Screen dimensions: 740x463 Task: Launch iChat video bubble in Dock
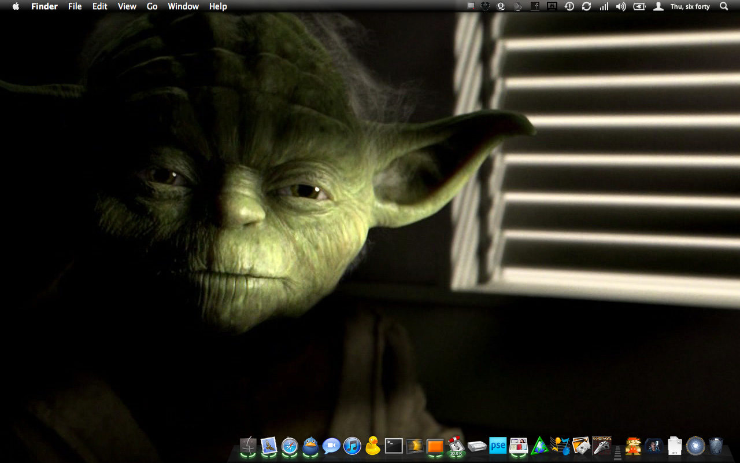click(331, 446)
